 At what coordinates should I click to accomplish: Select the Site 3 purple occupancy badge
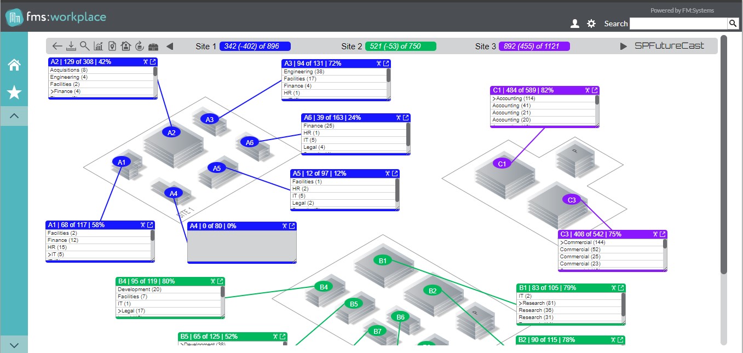534,47
